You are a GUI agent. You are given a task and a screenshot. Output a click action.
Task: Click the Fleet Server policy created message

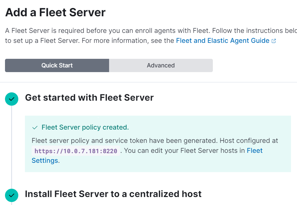85,127
